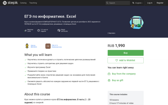Click the This course includes heading
The image size is (168, 105).
point(118,94)
